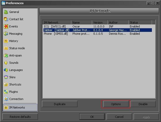Image resolution: width=161 pixels, height=122 pixels.
Task: Click the Languages label text
Action: [x=16, y=70]
